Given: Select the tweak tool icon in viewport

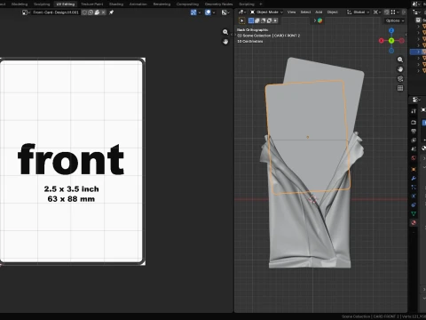Looking at the screenshot, I should click(242, 20).
